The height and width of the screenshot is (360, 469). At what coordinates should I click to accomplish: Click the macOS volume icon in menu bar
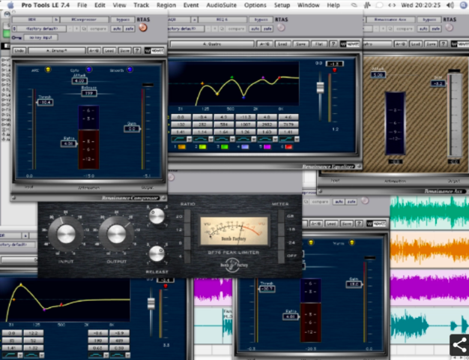click(x=450, y=5)
